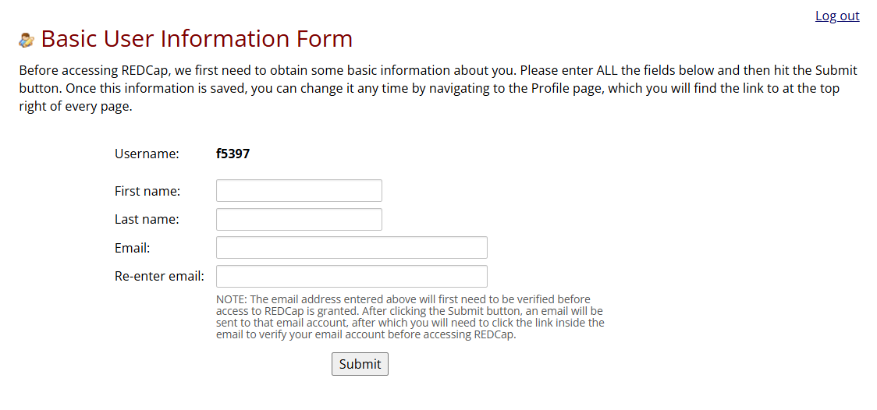Click the Email: label
Screen dimensions: 877x410
click(x=132, y=248)
